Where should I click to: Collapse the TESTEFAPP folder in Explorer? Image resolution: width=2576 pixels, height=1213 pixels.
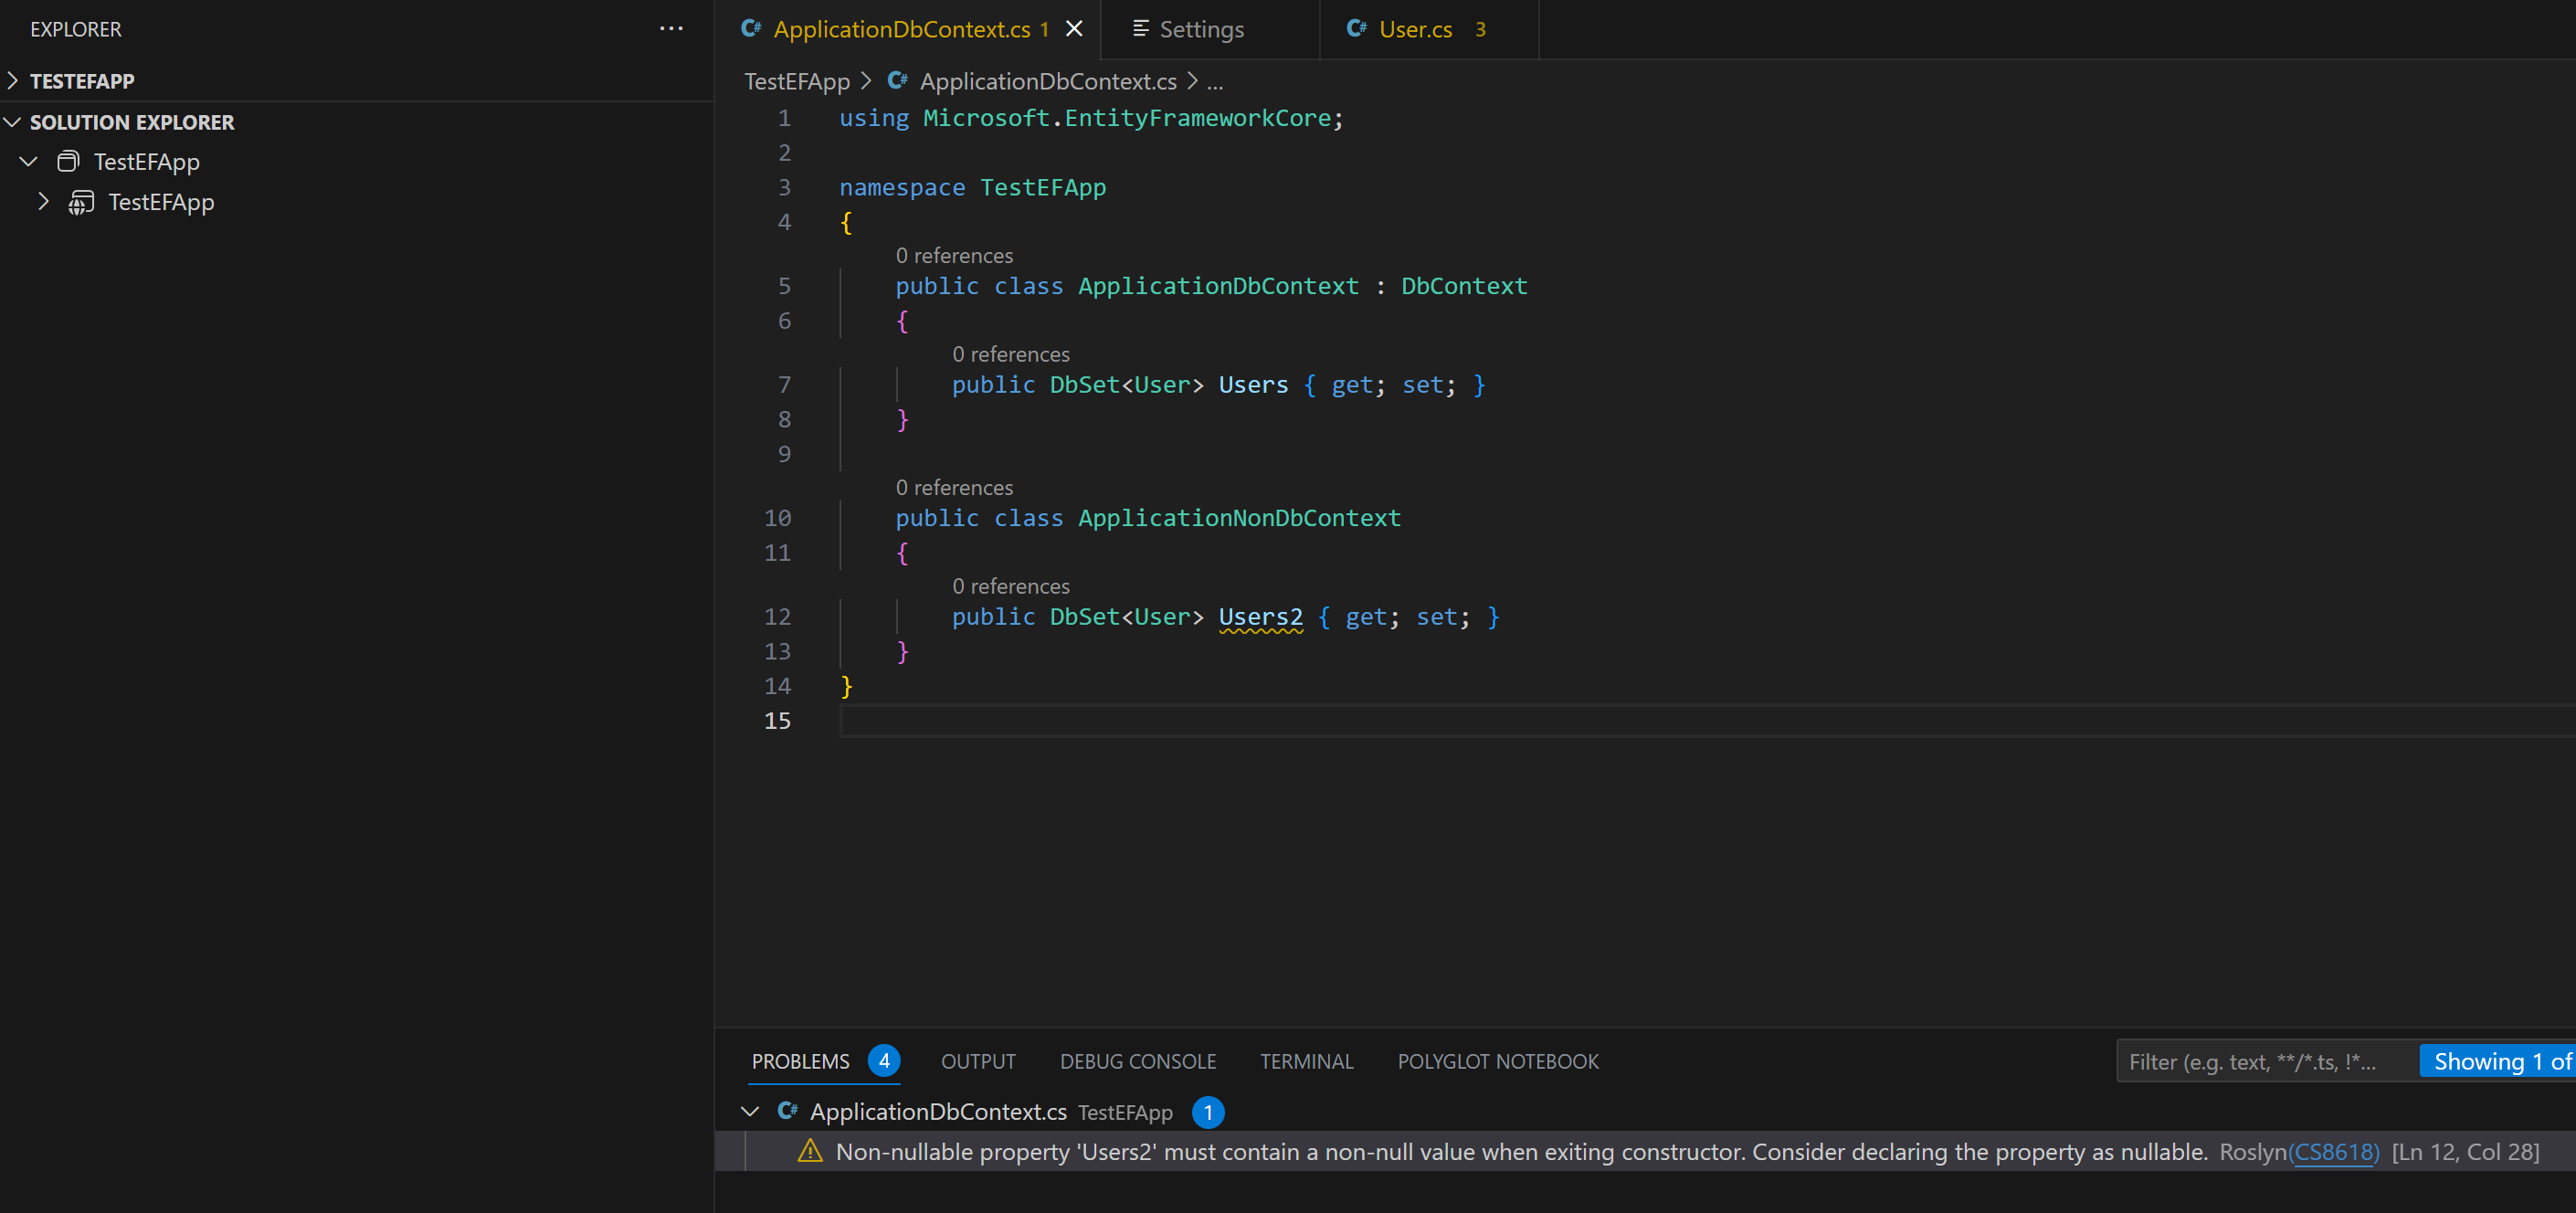point(11,80)
